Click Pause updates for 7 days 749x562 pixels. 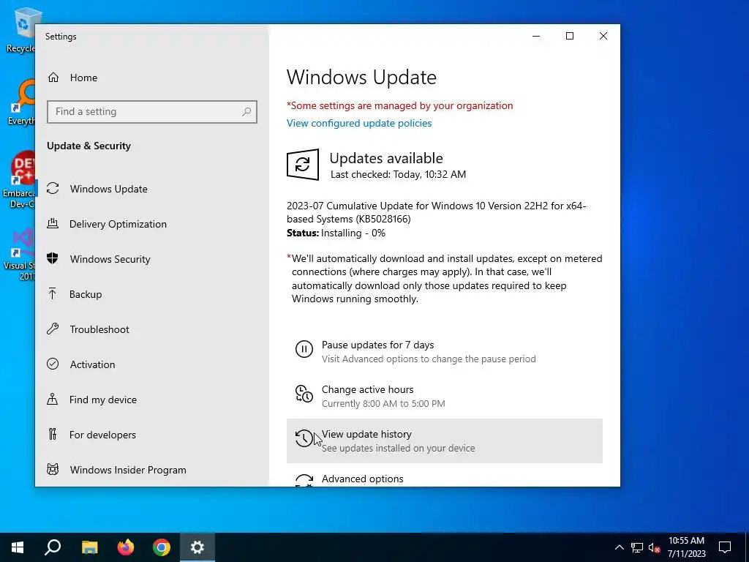(x=444, y=351)
